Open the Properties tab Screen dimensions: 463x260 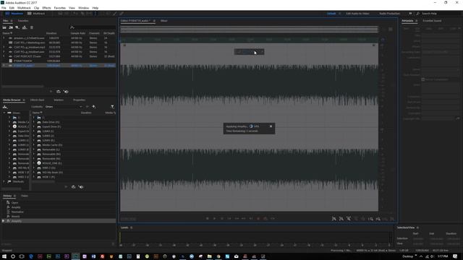79,100
